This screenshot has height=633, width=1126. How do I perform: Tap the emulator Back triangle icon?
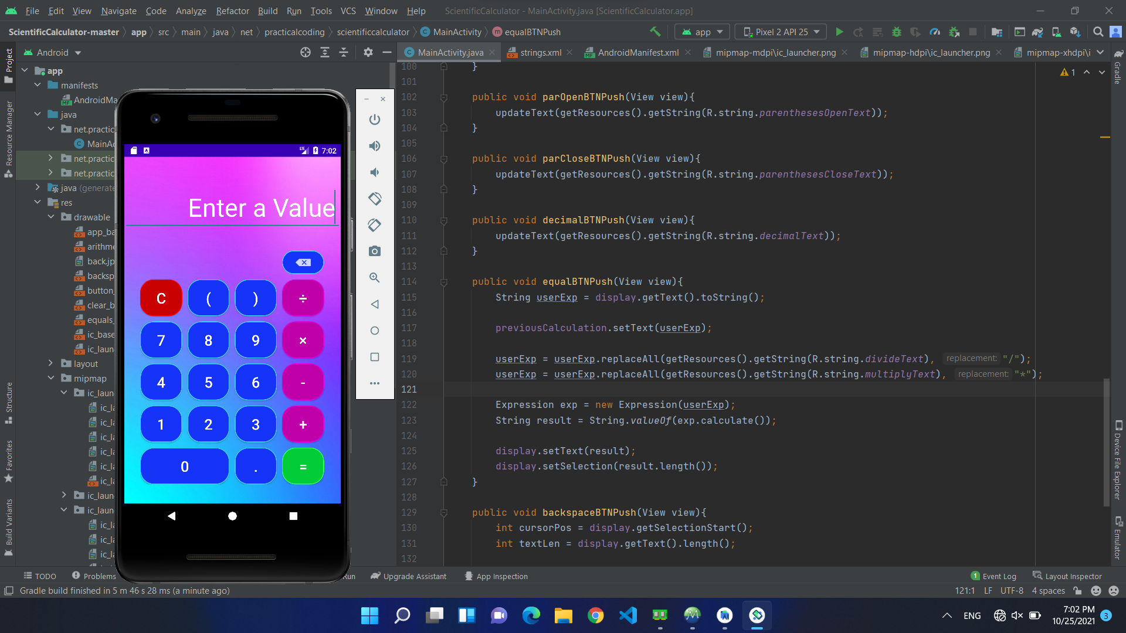click(375, 304)
